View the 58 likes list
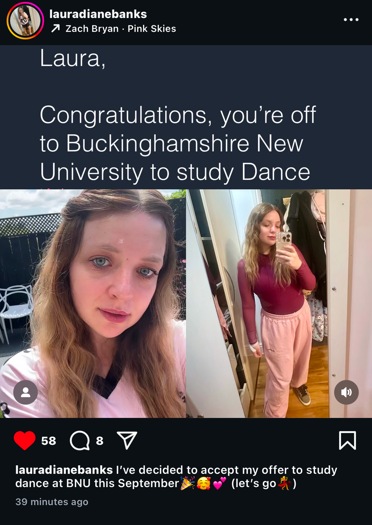The height and width of the screenshot is (525, 372). [49, 441]
